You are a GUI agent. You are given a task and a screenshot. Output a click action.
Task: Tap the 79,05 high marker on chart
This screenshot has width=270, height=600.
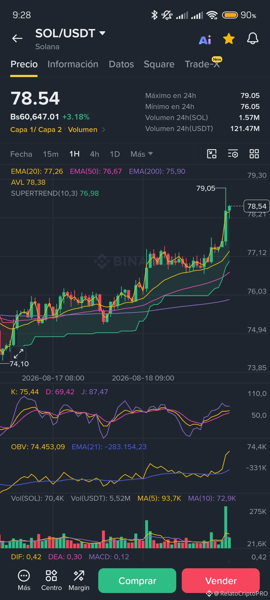pyautogui.click(x=206, y=188)
